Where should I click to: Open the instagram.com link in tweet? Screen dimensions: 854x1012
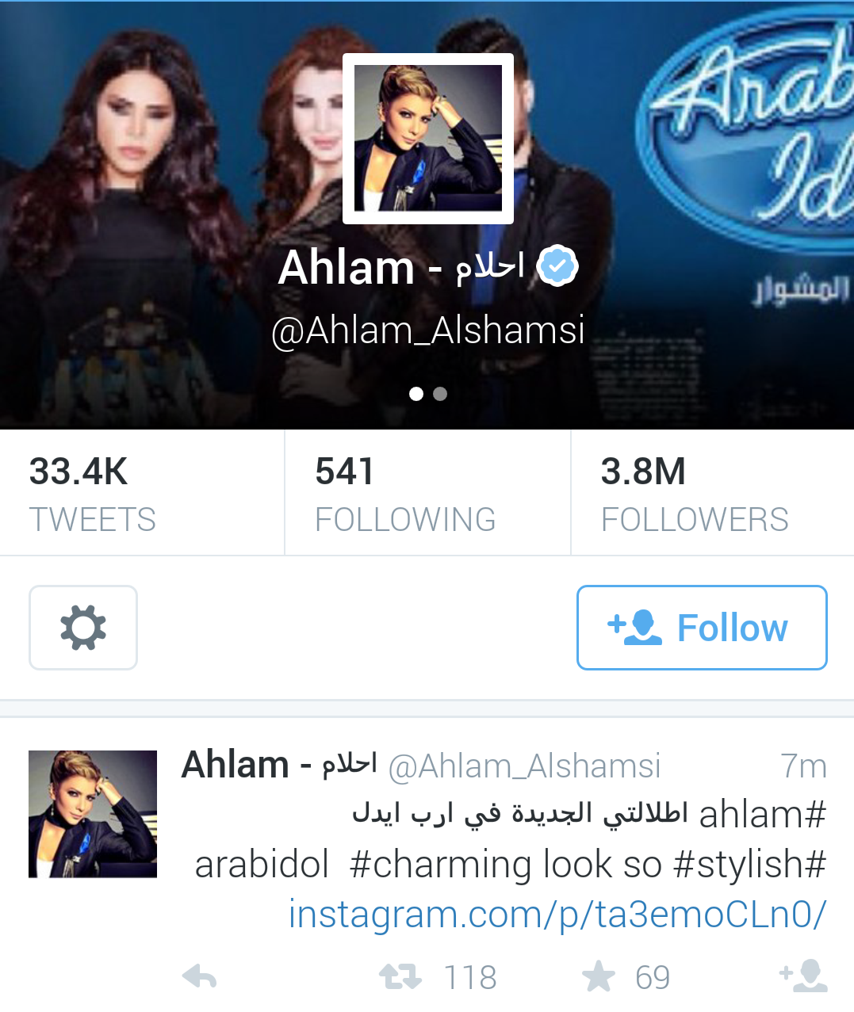pos(557,915)
